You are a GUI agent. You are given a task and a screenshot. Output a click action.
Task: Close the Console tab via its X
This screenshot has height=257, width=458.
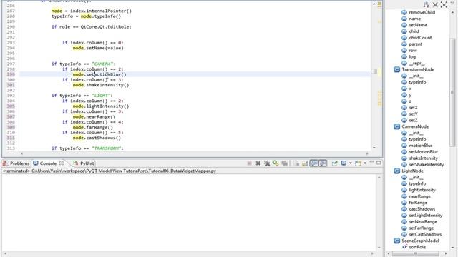[x=62, y=163]
